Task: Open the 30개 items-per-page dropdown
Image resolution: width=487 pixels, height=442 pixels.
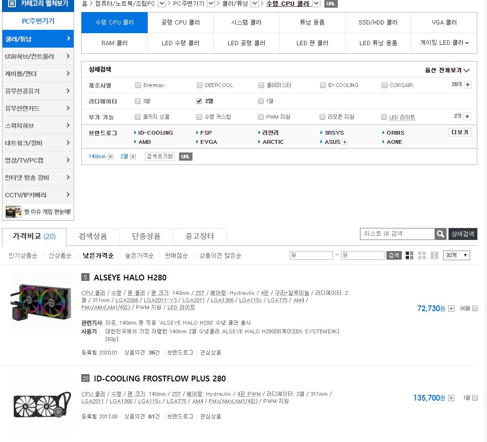Action: click(x=456, y=255)
